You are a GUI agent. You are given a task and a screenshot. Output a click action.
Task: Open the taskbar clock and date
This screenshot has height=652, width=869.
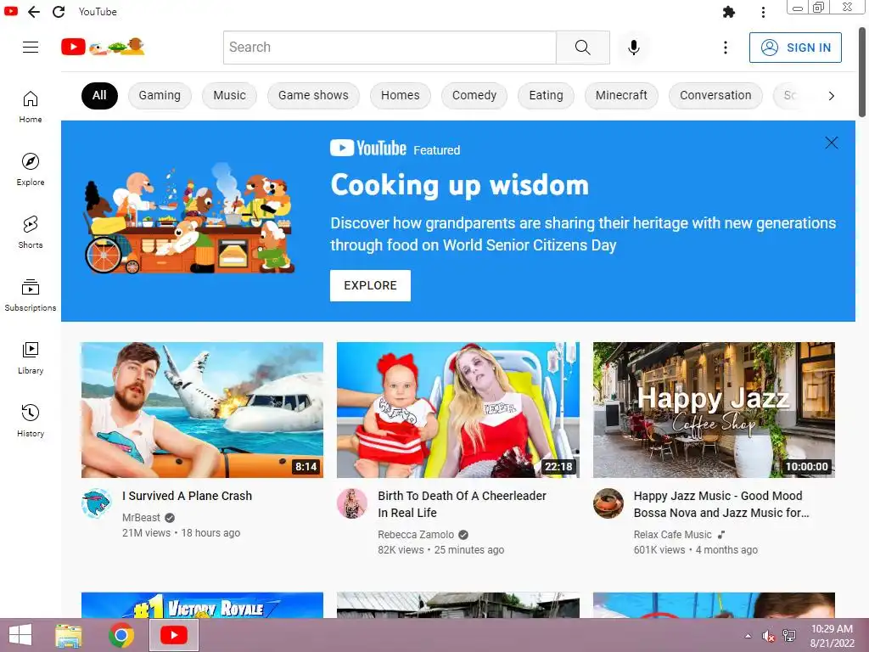click(x=832, y=635)
